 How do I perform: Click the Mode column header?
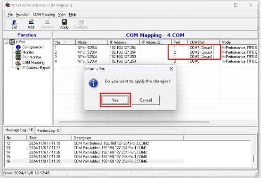point(238,42)
